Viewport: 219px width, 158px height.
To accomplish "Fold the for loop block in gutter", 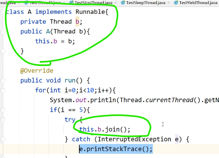I will coord(3,90).
